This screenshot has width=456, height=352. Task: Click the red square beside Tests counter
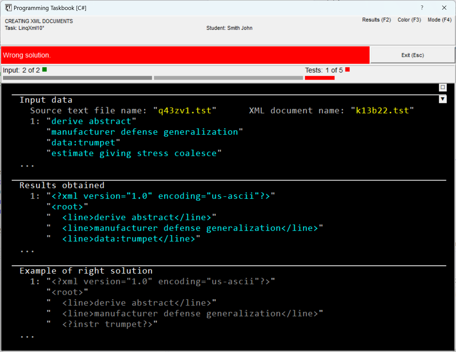(347, 70)
